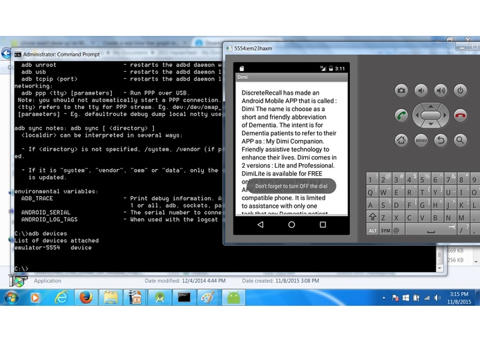The image size is (480, 341).
Task: Click the emulator volume down button
Action: click(421, 90)
